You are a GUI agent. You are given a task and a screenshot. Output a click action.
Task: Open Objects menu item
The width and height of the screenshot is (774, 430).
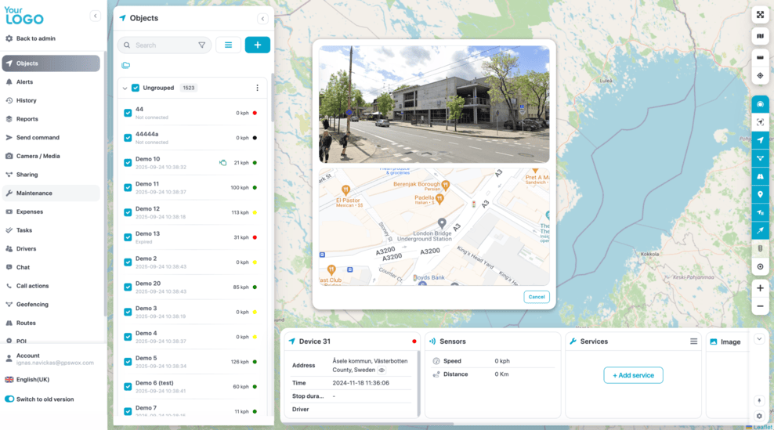(x=51, y=63)
